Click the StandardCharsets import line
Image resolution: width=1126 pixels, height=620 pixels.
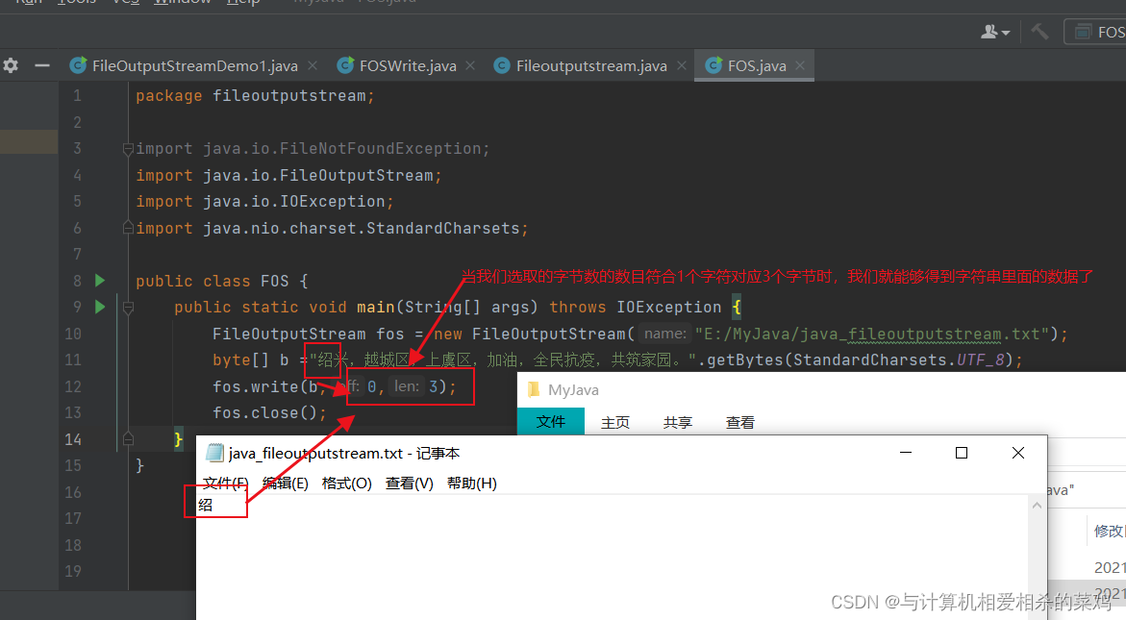coord(332,228)
